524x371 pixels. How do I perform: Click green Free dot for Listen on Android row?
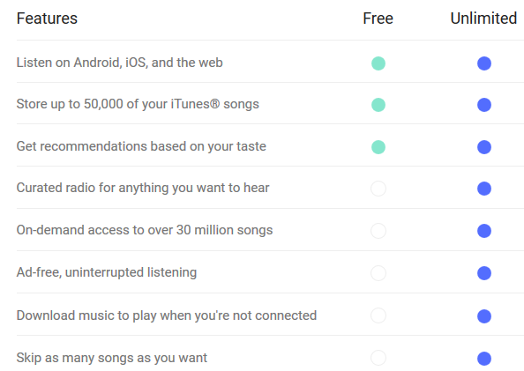[x=378, y=63]
